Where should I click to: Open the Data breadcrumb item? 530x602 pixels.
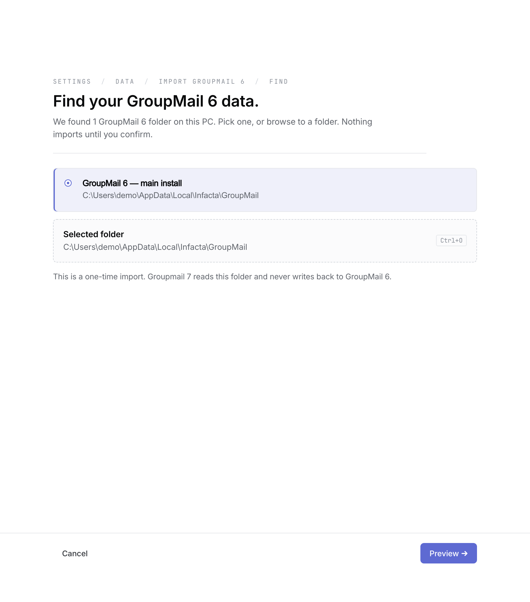(x=125, y=82)
